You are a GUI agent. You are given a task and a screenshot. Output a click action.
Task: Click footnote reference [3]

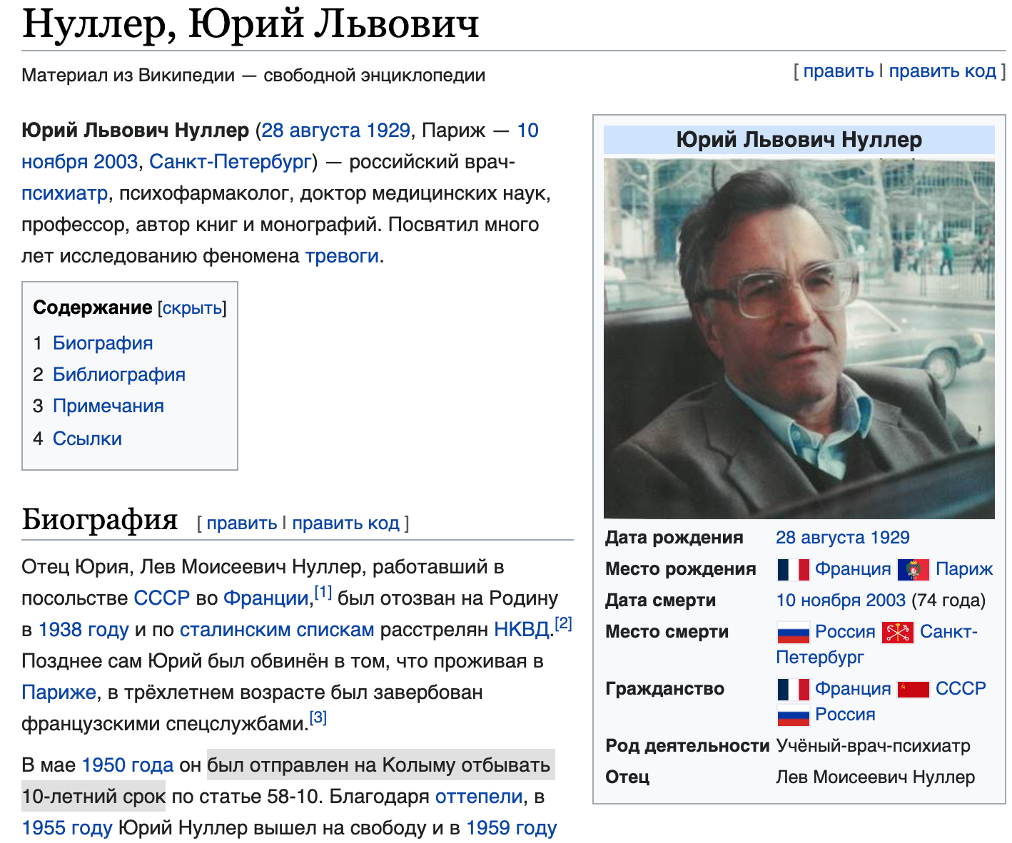click(x=318, y=717)
